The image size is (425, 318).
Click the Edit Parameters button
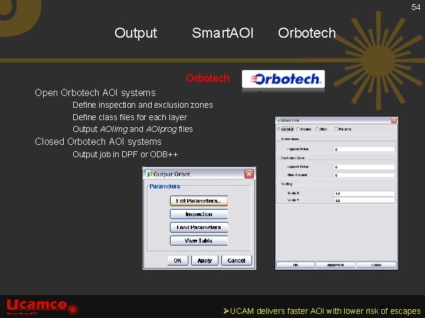[x=199, y=201]
